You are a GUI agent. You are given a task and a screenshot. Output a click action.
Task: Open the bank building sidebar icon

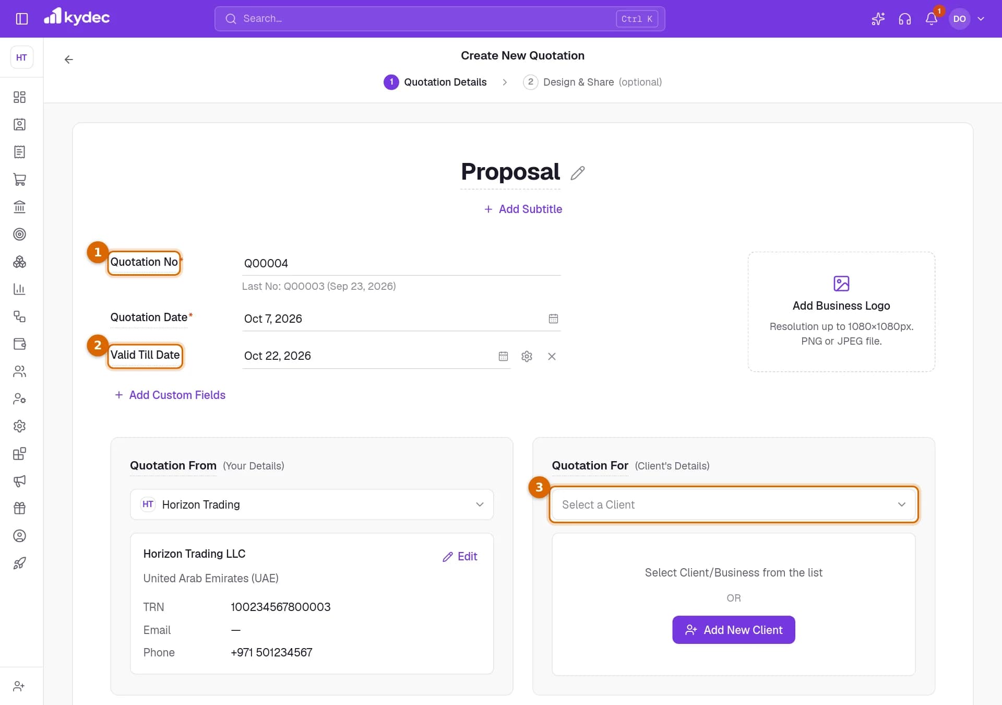tap(19, 207)
